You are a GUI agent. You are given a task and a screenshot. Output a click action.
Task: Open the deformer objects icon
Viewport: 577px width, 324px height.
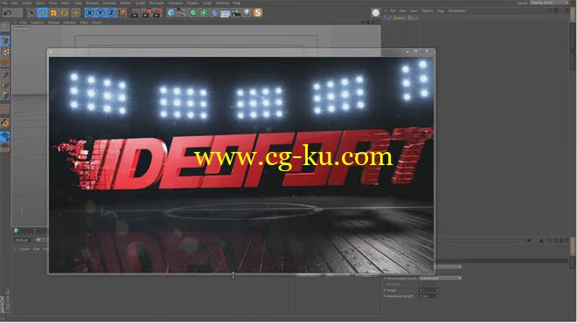[214, 13]
